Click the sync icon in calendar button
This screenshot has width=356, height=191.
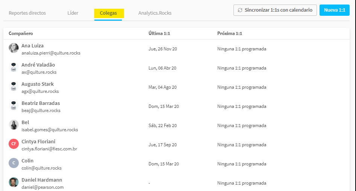[x=240, y=10]
